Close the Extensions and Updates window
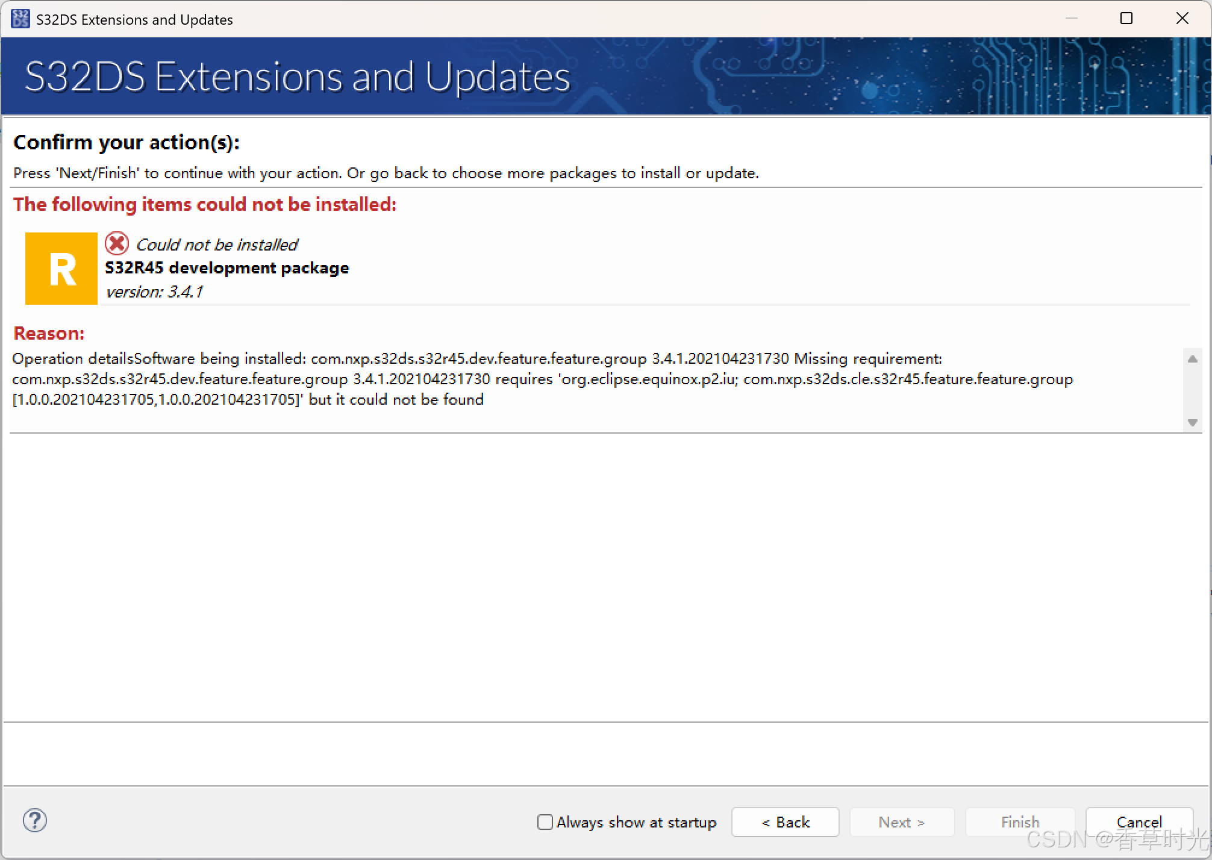Screen dimensions: 1212x860 (x=1182, y=19)
